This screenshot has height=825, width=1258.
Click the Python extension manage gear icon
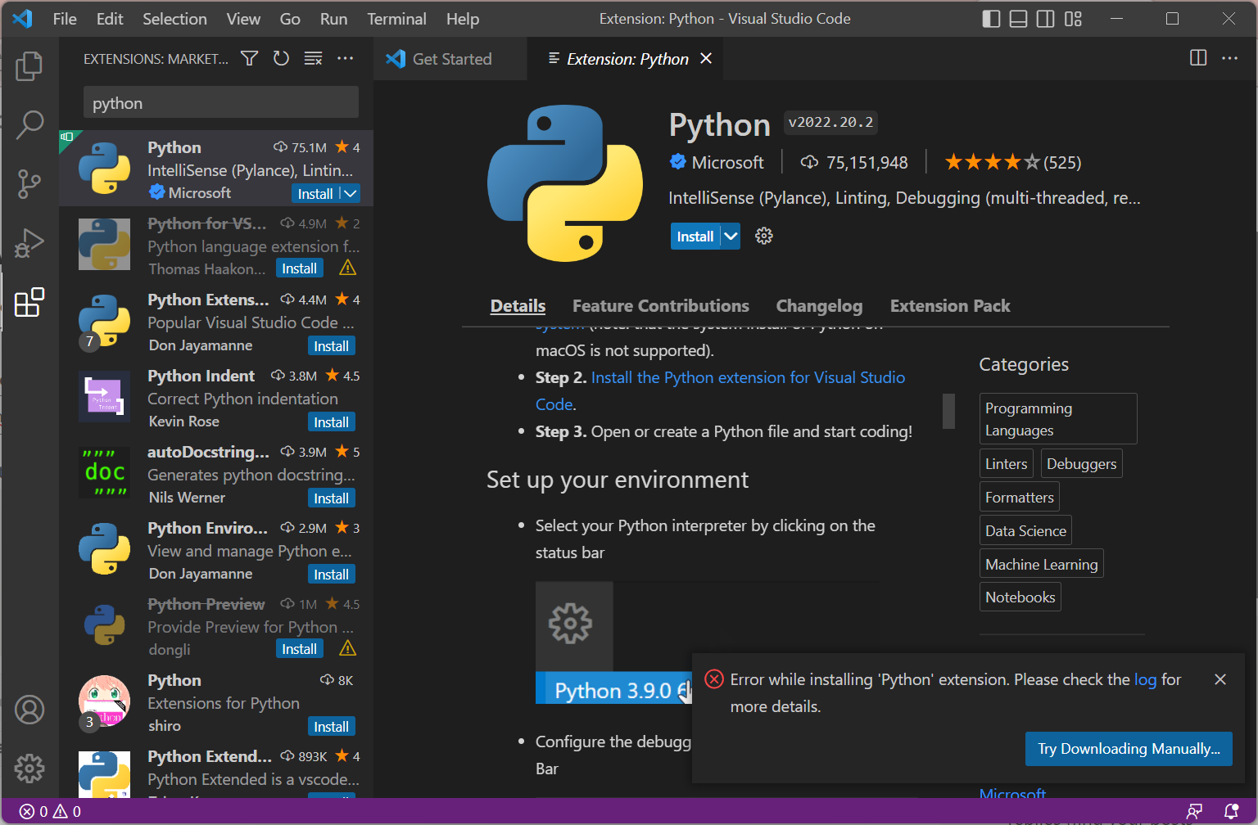(763, 237)
